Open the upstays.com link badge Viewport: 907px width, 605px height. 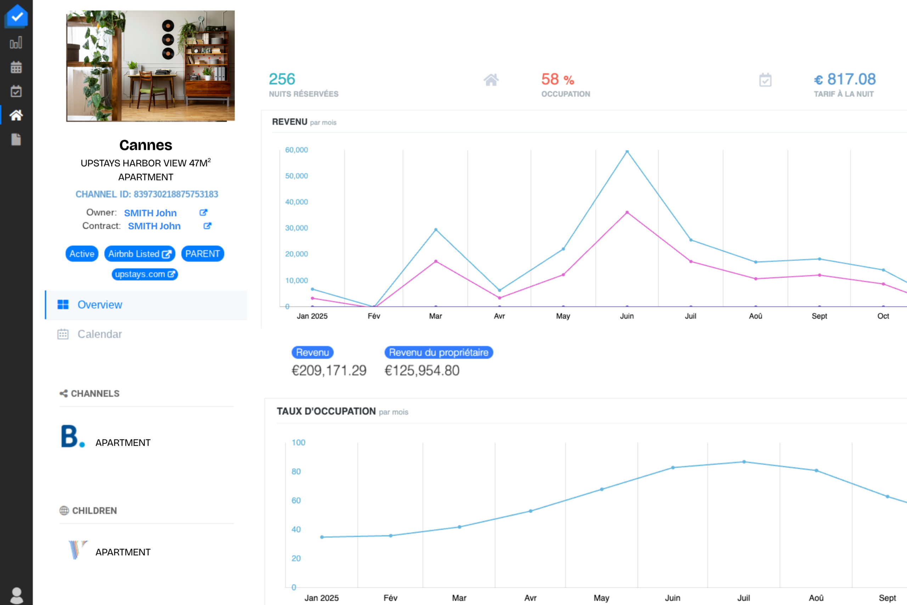[x=145, y=274]
